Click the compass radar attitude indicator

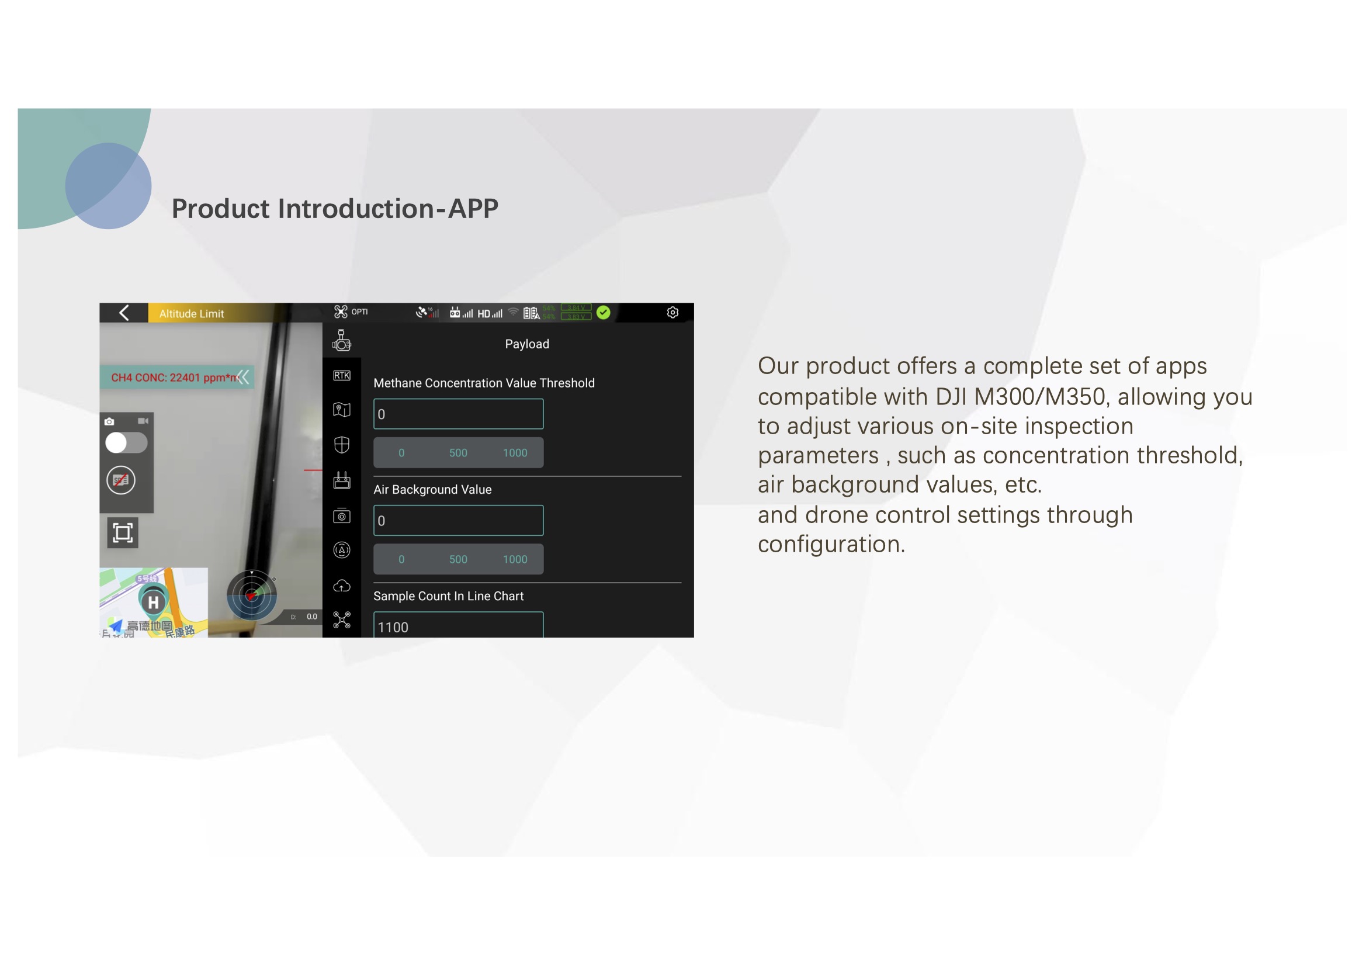point(252,595)
